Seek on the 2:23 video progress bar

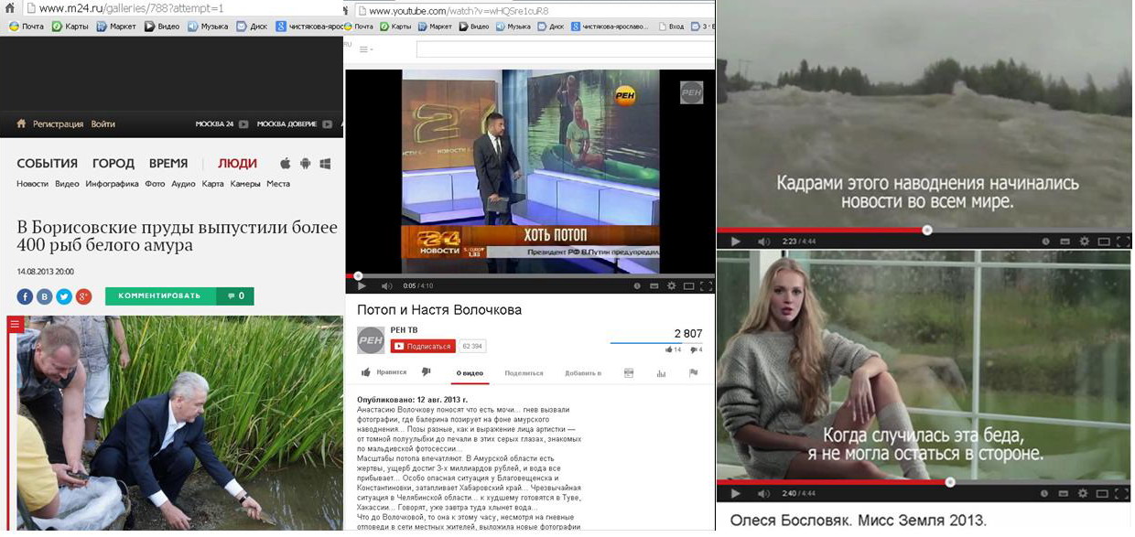tap(924, 230)
